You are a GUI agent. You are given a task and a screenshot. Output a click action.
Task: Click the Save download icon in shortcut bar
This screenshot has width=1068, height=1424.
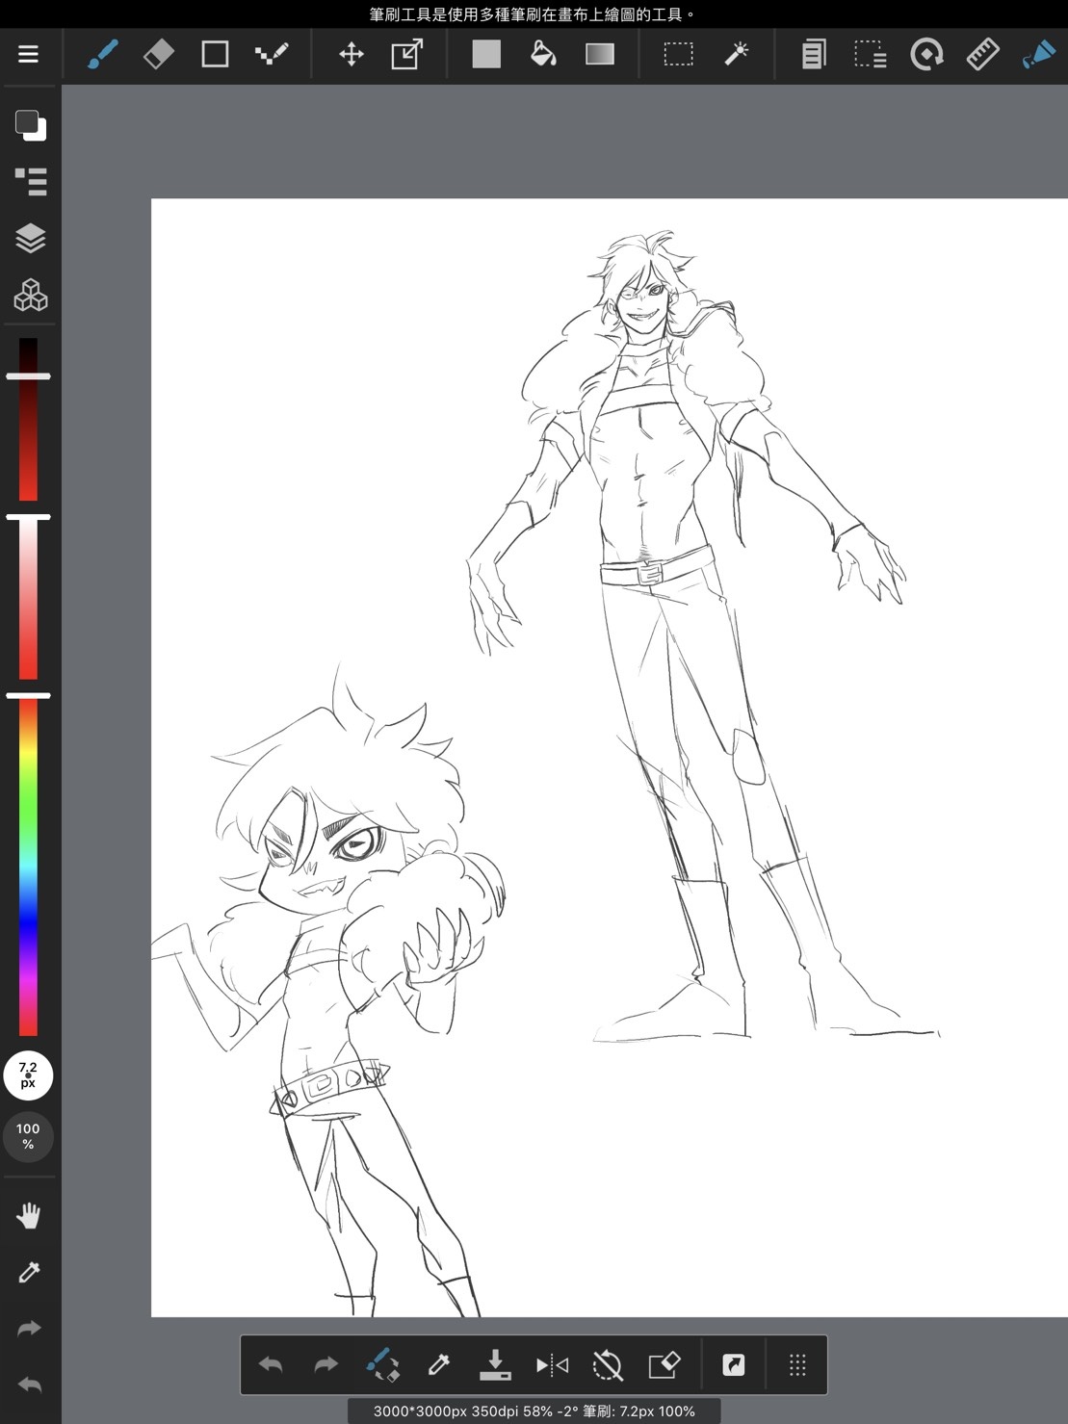(495, 1364)
